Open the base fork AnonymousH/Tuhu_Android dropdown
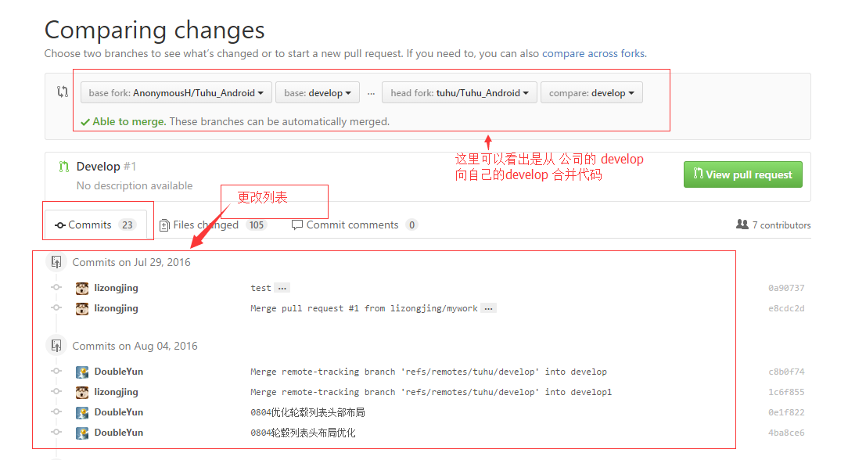The width and height of the screenshot is (848, 460). 176,93
